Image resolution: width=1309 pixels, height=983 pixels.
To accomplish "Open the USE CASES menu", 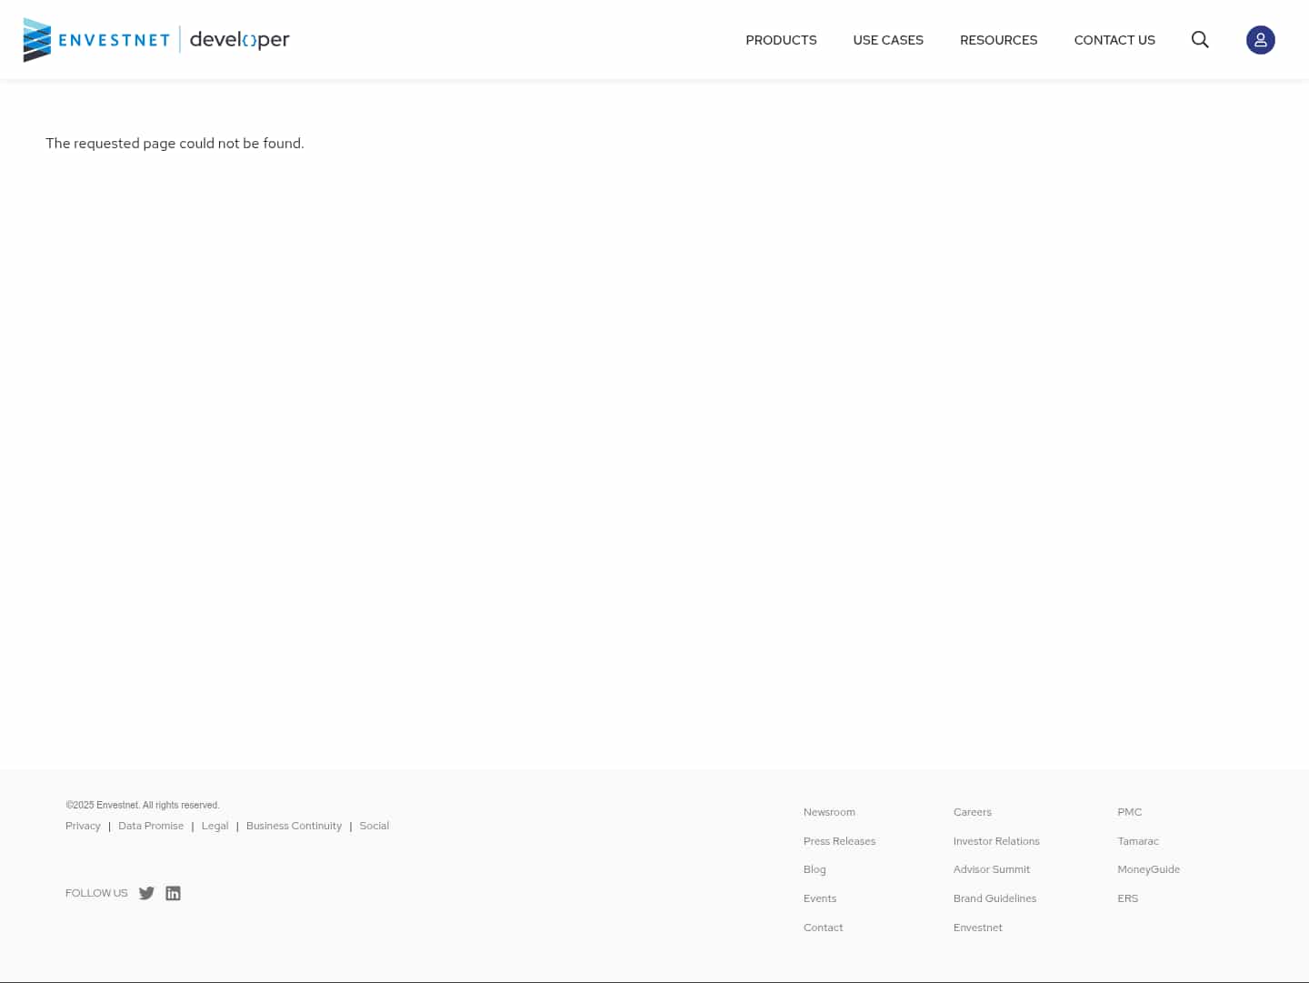I will point(888,39).
